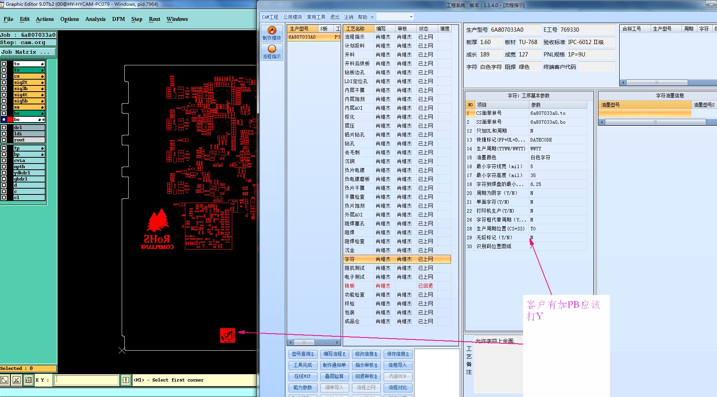Click the 流程指示 sidebar icon
This screenshot has width=717, height=397.
coord(272,52)
